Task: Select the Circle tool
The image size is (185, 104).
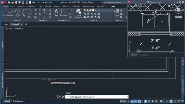Action: [x=18, y=12]
